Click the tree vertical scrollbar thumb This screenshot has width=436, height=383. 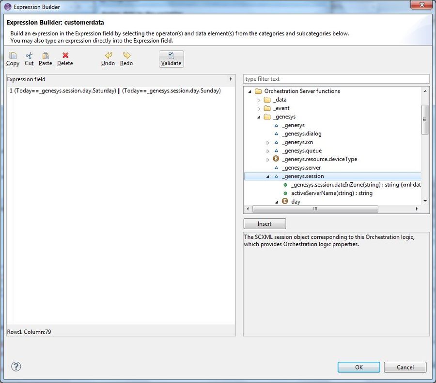pos(425,119)
